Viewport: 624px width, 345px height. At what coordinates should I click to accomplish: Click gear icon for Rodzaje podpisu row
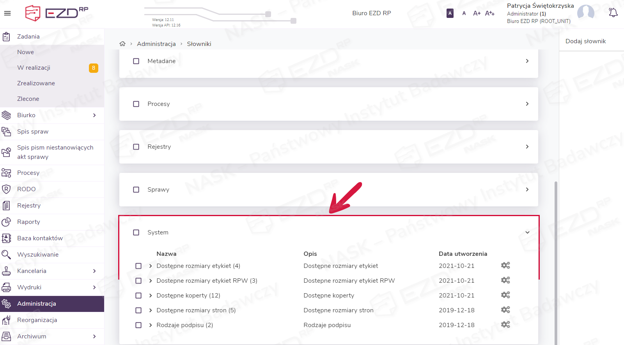coord(505,325)
